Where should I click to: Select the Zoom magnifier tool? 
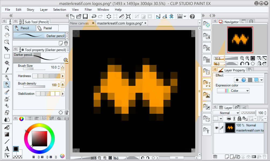click(x=7, y=28)
